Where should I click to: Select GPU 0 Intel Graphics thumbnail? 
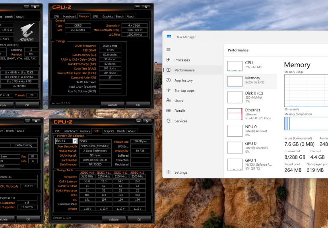click(235, 148)
